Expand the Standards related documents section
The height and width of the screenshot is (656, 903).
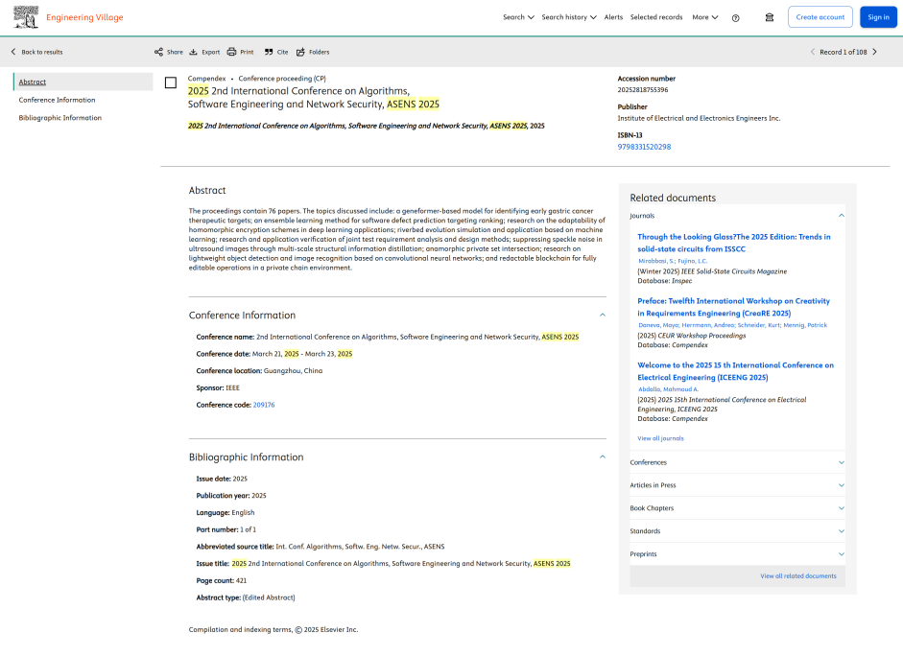tap(842, 531)
